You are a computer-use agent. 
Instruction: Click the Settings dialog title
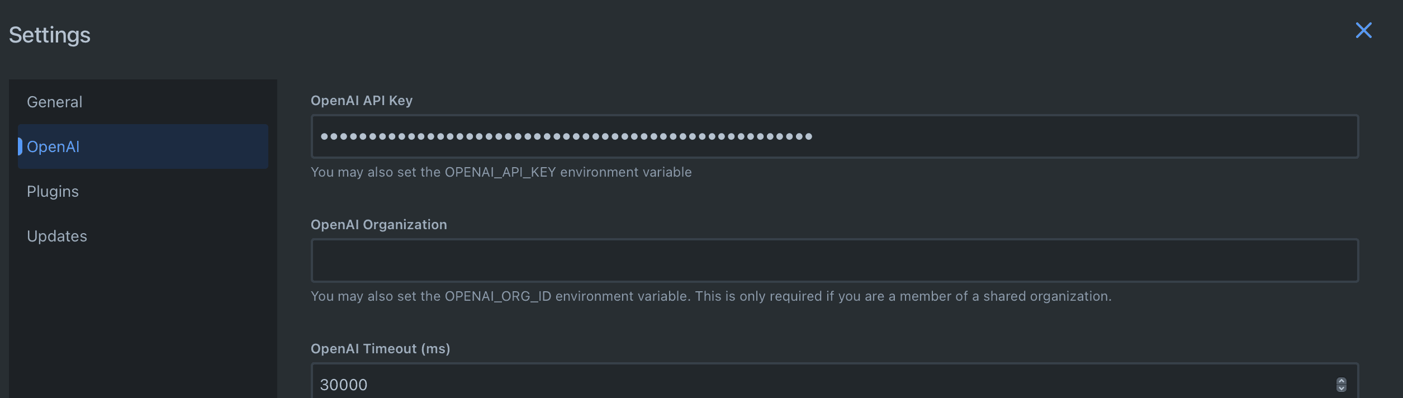pyautogui.click(x=50, y=35)
